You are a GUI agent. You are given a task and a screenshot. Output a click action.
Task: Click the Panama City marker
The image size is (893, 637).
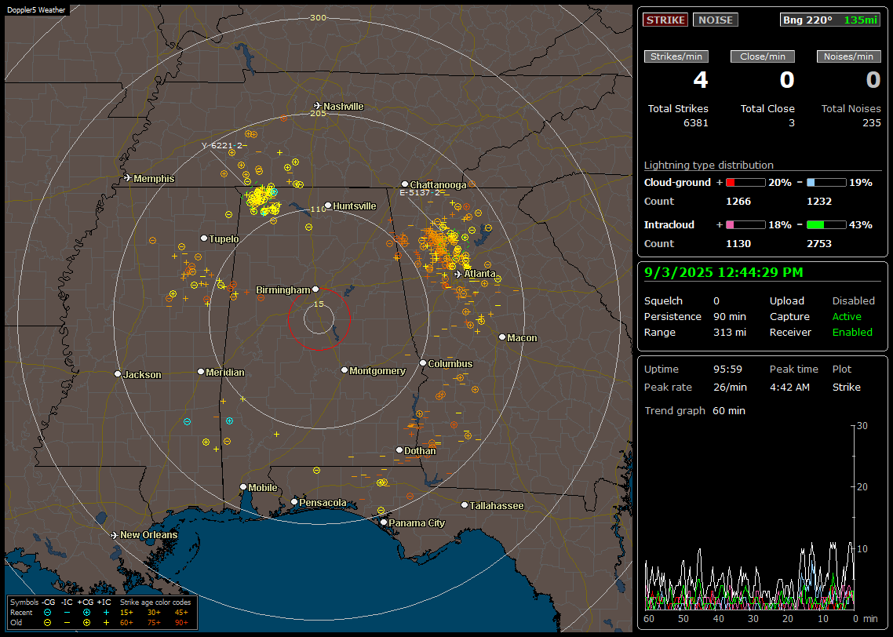click(x=384, y=522)
